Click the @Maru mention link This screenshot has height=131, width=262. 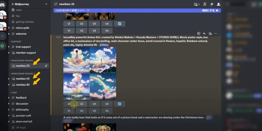[104, 45]
